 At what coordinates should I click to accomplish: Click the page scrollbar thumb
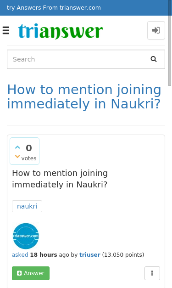point(170,43)
